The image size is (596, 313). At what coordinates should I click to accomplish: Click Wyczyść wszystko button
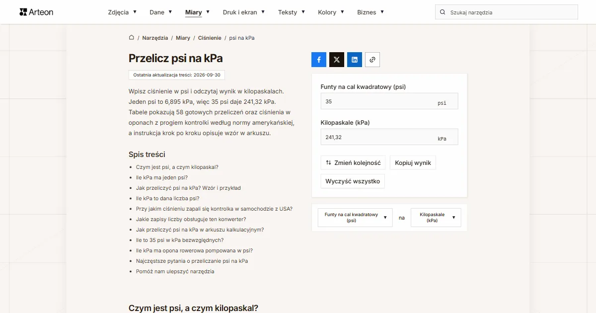[x=353, y=181]
